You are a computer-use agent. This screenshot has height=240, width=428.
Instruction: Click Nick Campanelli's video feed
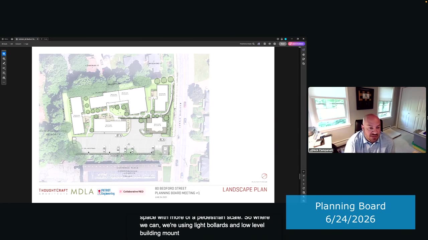coord(367,120)
